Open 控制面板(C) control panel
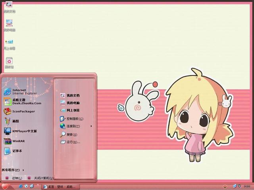The image size is (254, 190). 71,119
